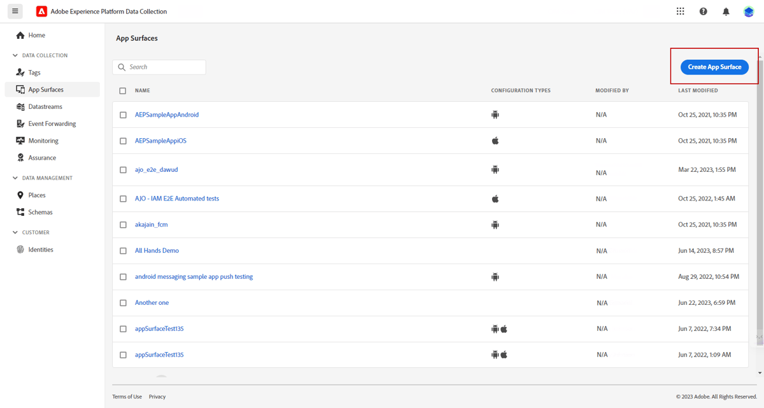This screenshot has width=764, height=408.
Task: Open the user profile avatar
Action: pyautogui.click(x=749, y=11)
